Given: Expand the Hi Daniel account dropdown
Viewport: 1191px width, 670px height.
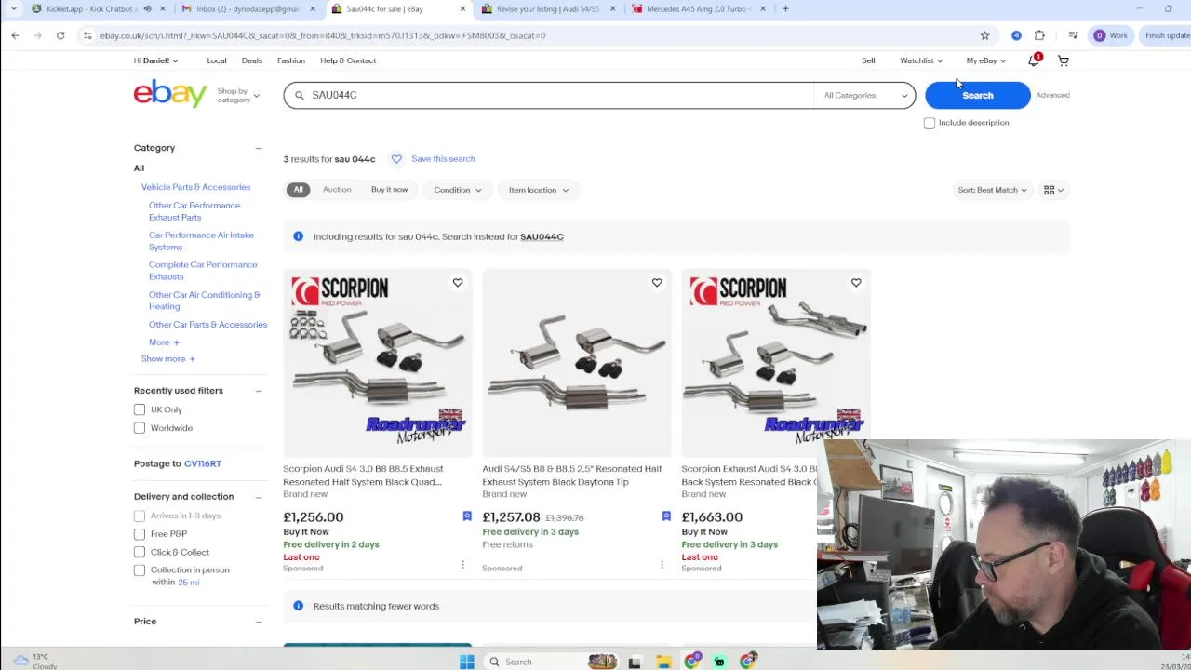Looking at the screenshot, I should 155,60.
